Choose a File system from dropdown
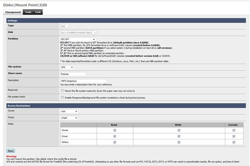 (66, 67)
